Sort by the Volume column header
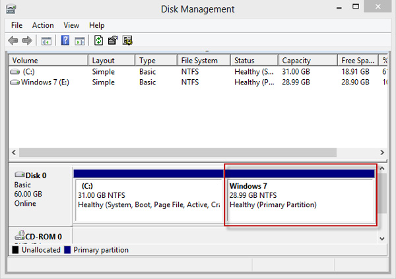 pyautogui.click(x=48, y=61)
